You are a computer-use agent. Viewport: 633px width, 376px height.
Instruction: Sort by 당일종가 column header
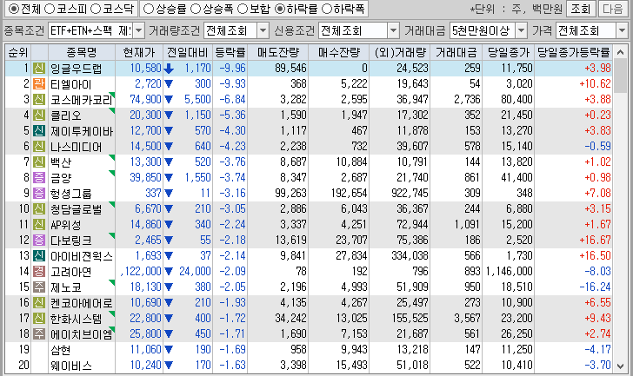(508, 52)
